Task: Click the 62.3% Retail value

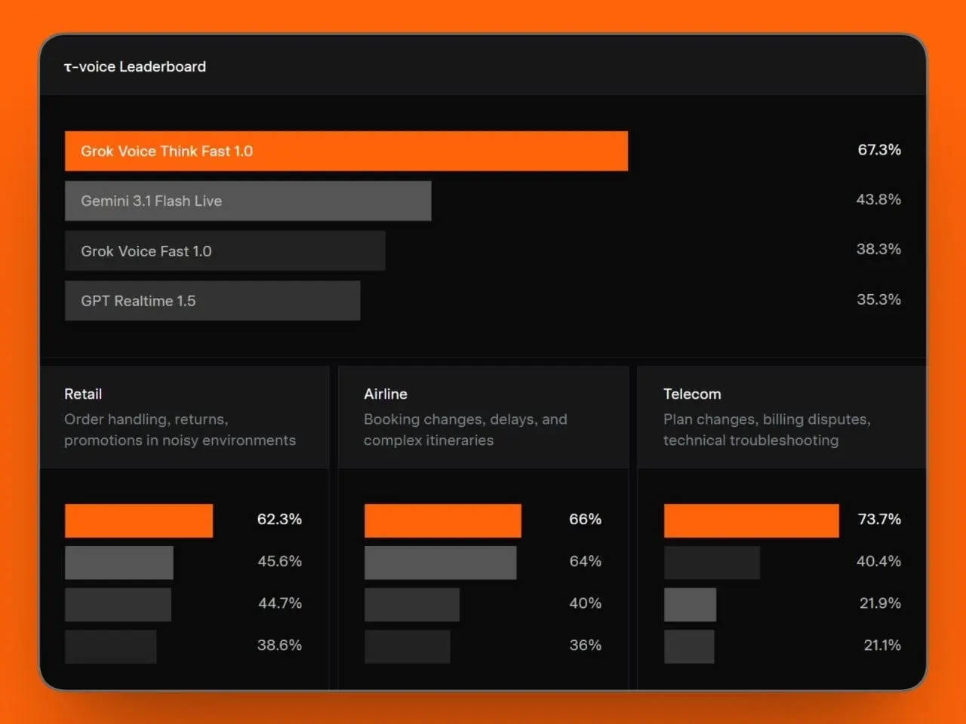Action: click(279, 519)
